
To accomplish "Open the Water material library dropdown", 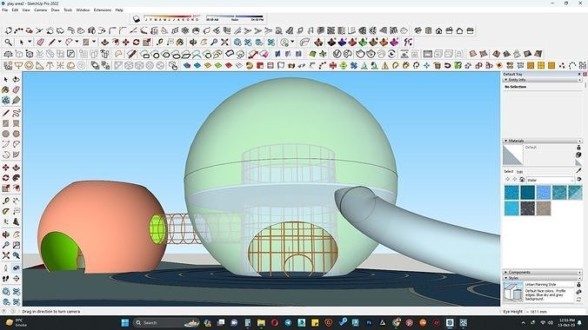I will [x=550, y=180].
